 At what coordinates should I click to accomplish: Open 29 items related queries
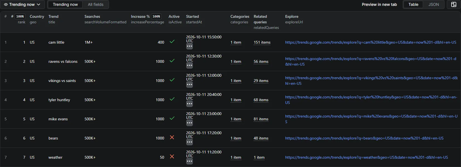261,81
